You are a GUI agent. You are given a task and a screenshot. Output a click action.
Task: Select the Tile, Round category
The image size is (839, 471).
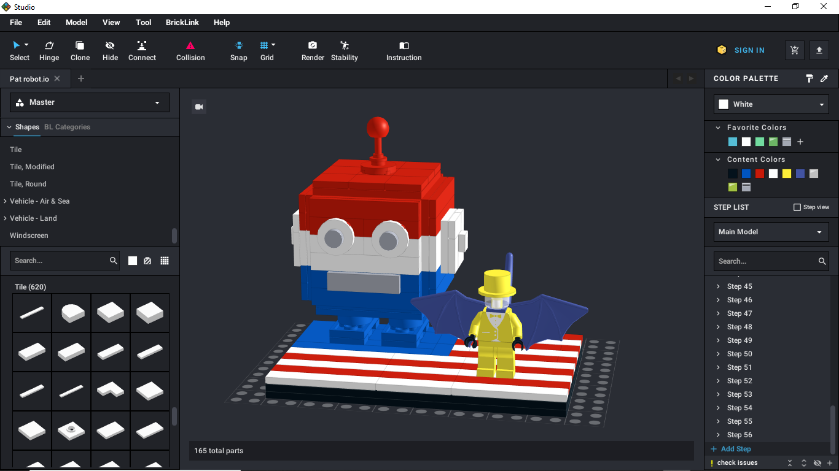28,184
